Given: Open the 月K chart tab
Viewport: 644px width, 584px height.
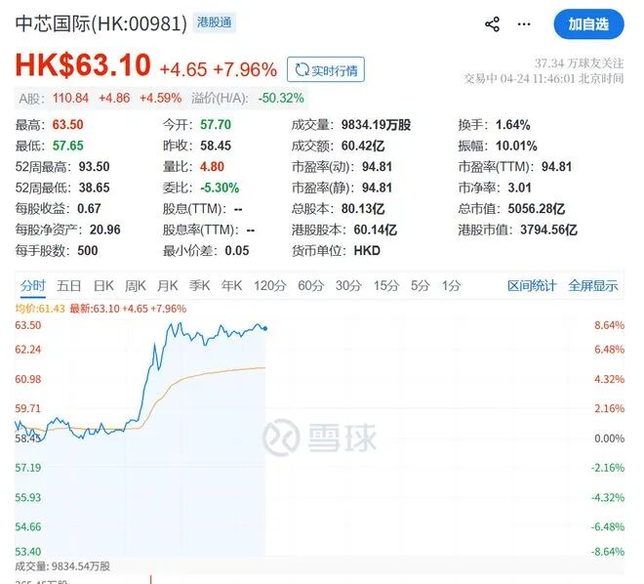Looking at the screenshot, I should click(x=167, y=285).
